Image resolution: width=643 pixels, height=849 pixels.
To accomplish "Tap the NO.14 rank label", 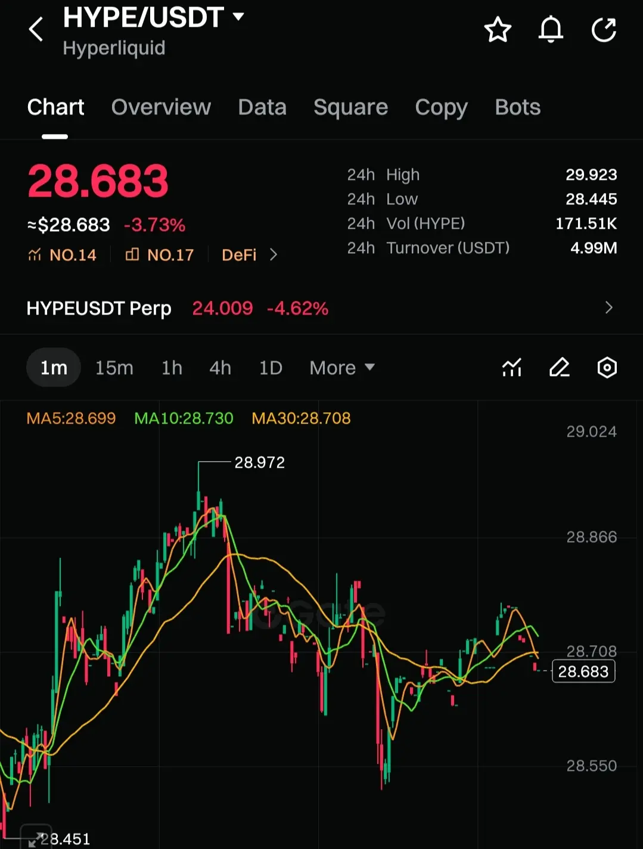I will [73, 255].
